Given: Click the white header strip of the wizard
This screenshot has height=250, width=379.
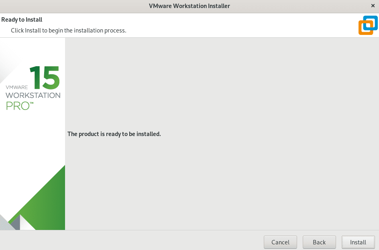Looking at the screenshot, I should click(x=181, y=24).
